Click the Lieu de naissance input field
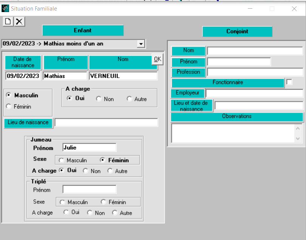 (x=106, y=122)
